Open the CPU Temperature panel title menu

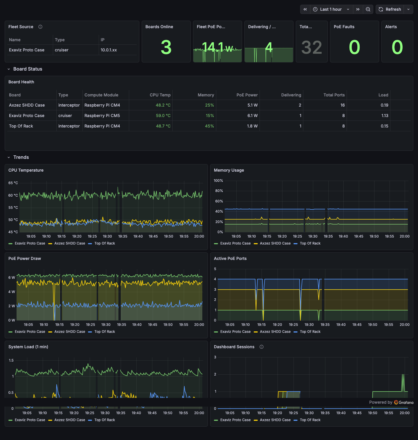pos(26,170)
